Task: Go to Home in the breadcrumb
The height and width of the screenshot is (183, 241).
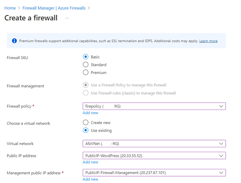Action: tap(10, 8)
